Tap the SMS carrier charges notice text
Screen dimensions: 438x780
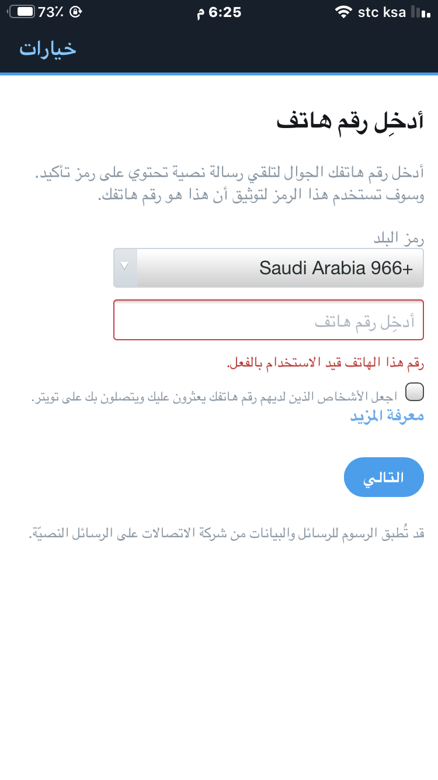point(227,533)
